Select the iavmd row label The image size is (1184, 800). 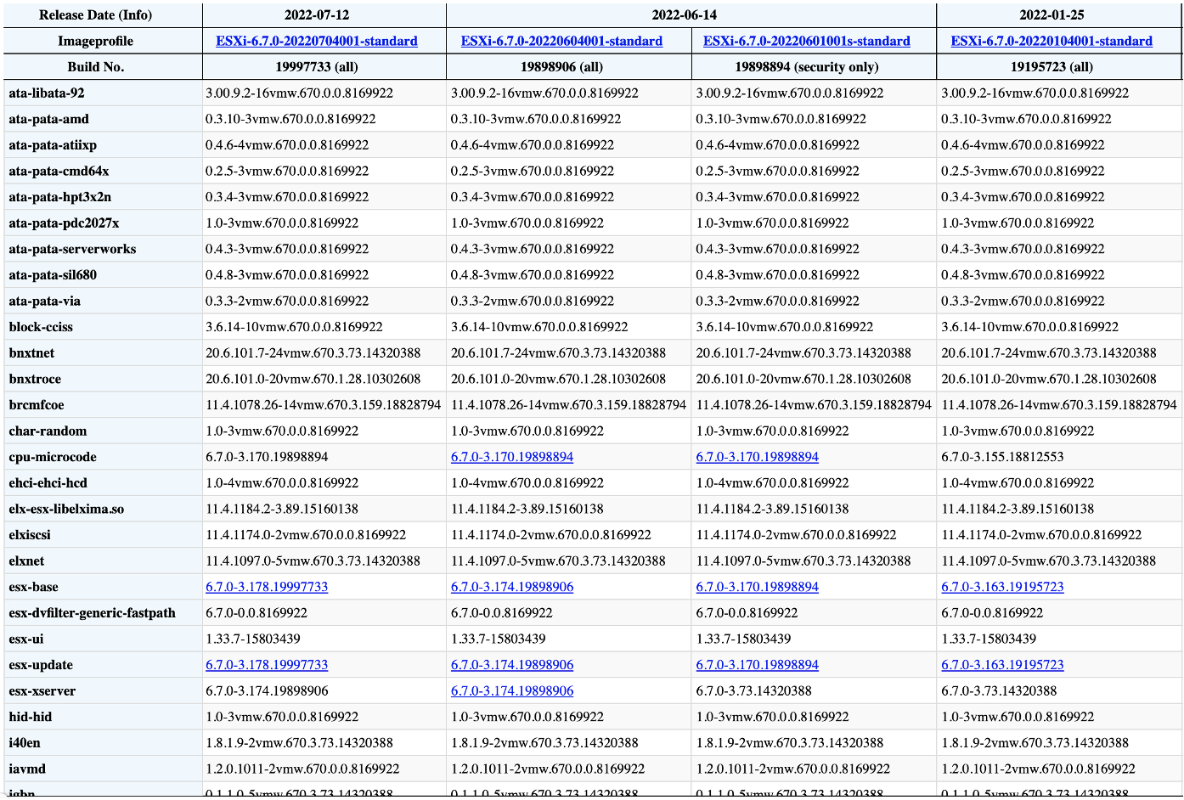(27, 769)
